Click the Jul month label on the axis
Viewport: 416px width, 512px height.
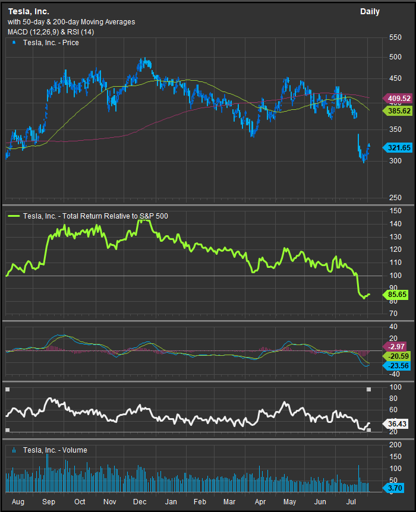(x=351, y=501)
